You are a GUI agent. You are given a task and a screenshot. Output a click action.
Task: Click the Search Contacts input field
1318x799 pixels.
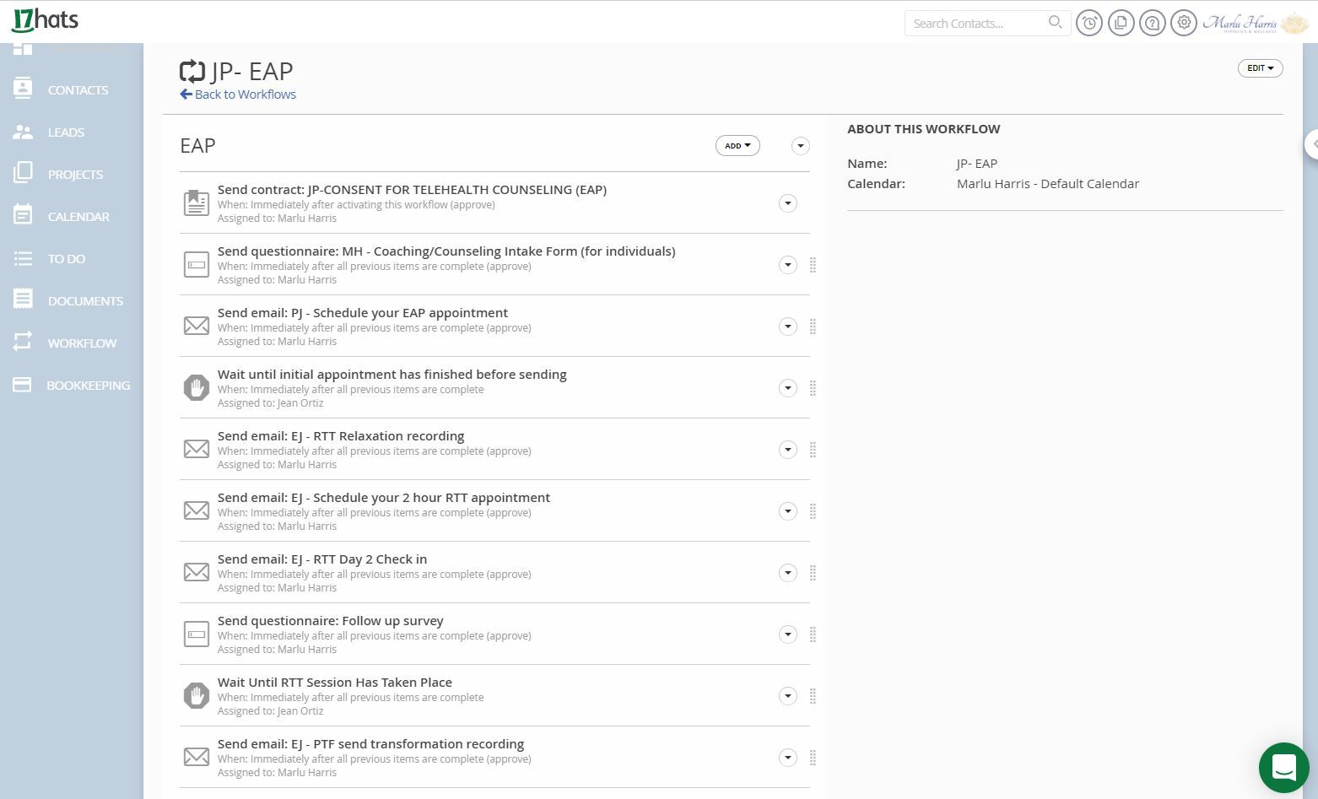(x=978, y=24)
